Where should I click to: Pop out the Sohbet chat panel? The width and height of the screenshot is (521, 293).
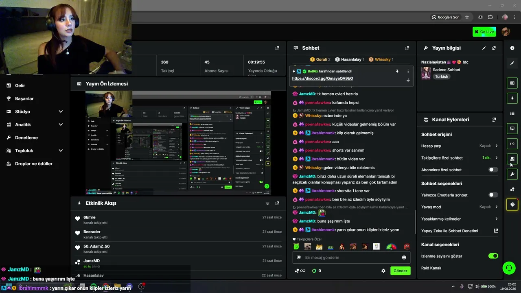(407, 48)
